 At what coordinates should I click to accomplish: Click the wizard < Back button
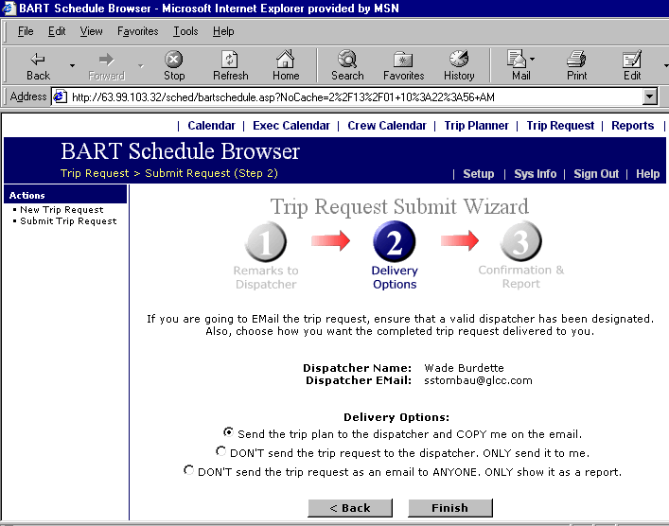click(350, 508)
